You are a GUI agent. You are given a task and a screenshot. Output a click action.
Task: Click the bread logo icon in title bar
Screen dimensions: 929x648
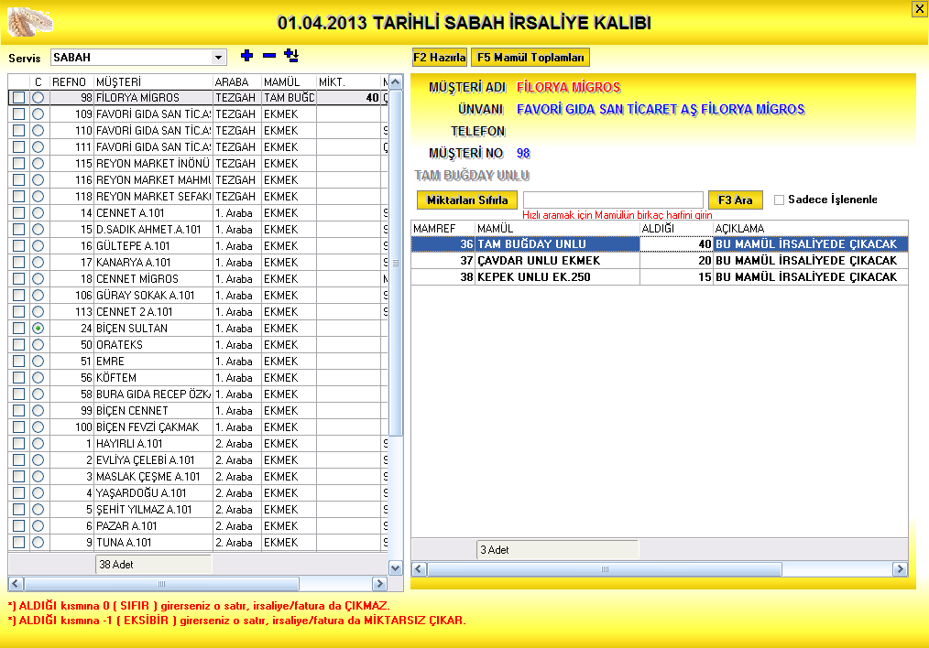point(29,20)
